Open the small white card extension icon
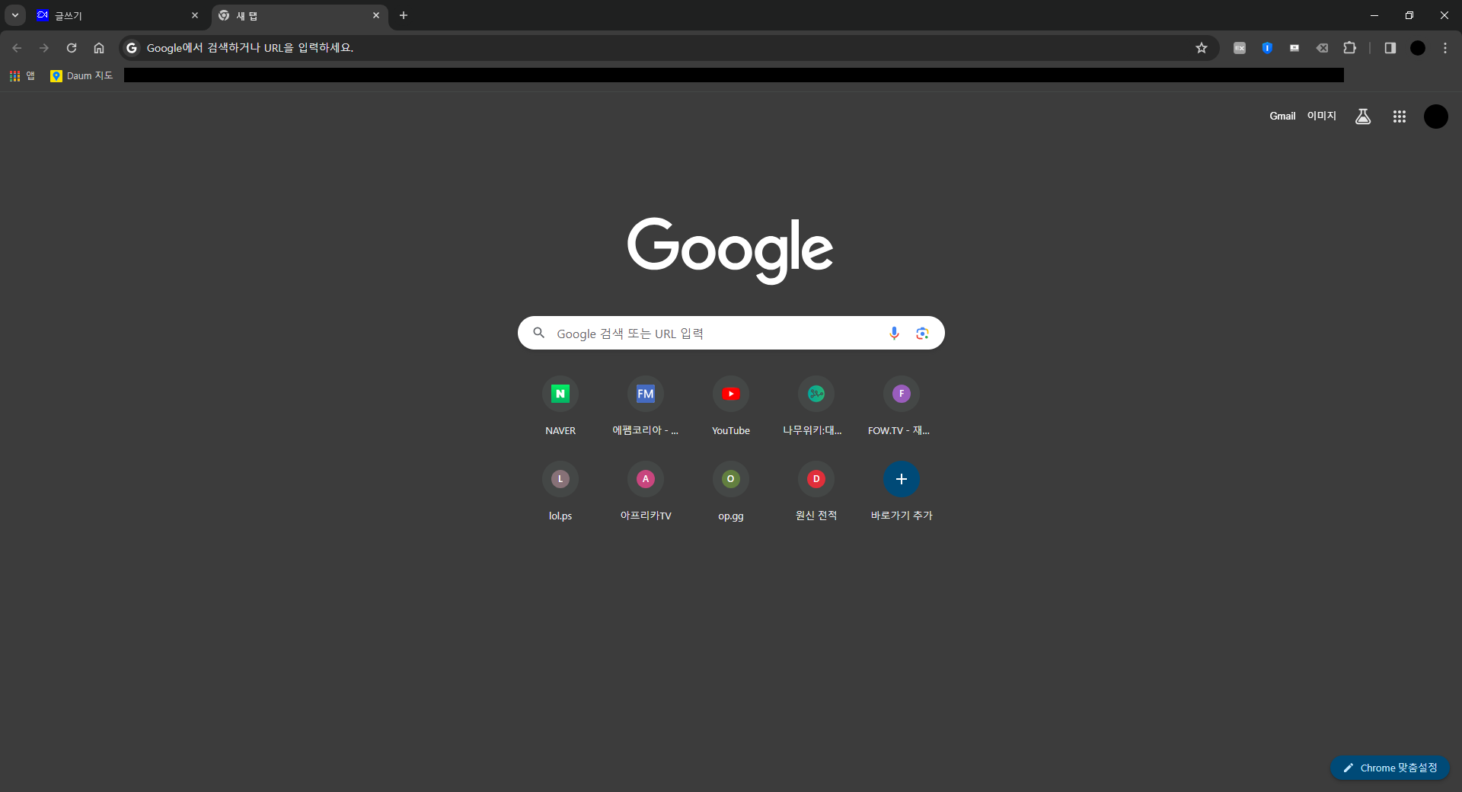 coord(1294,48)
